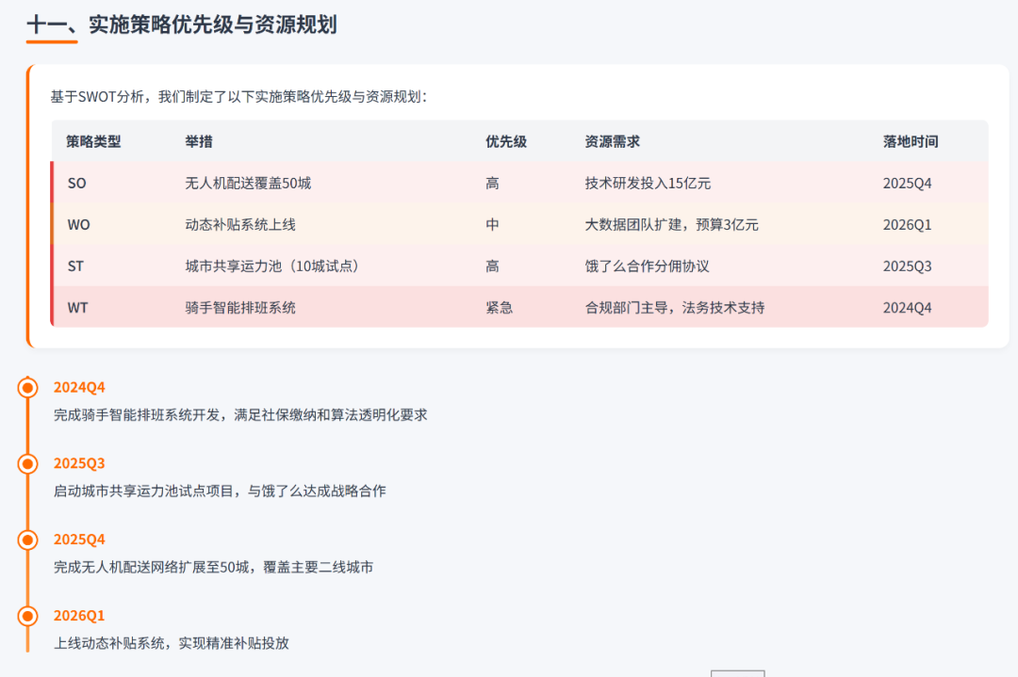
Task: Click the 2025Q3 timeline circle marker
Action: coord(29,462)
